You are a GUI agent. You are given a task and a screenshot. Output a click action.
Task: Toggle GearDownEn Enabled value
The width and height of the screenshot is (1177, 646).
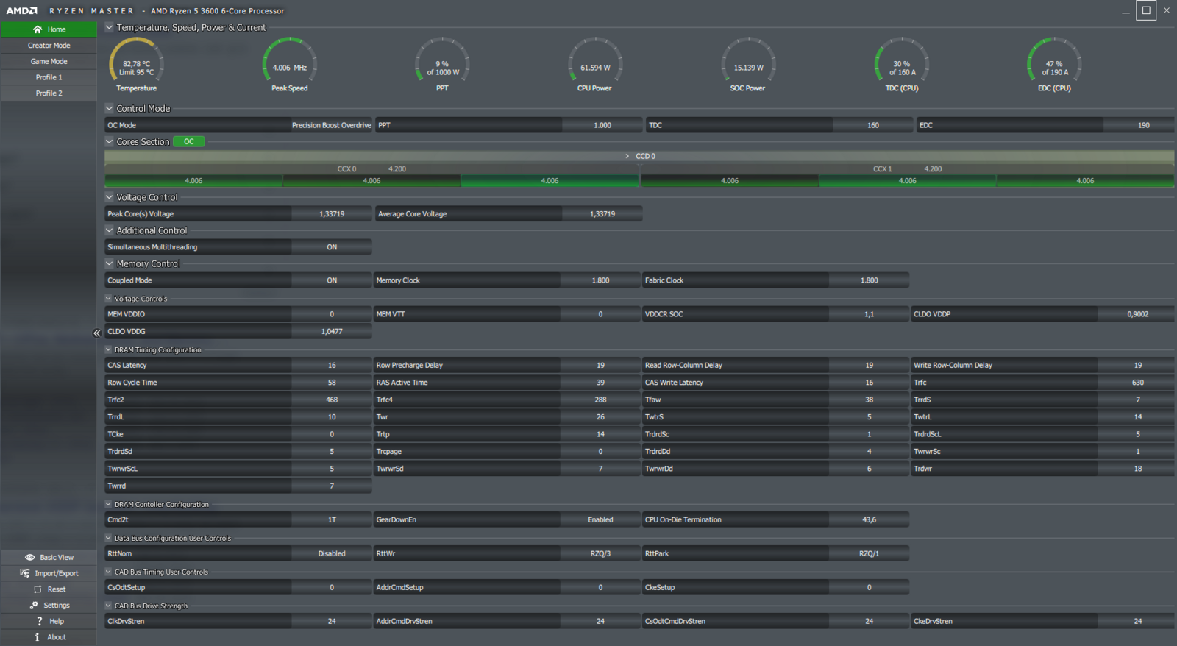click(600, 519)
